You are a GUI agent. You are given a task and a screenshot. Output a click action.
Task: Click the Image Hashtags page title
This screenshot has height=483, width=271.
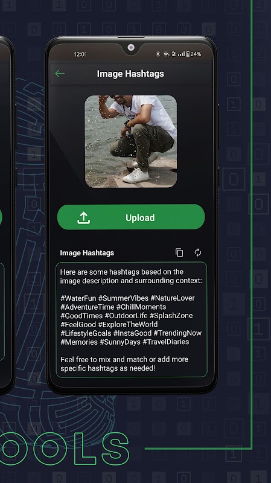click(x=130, y=74)
